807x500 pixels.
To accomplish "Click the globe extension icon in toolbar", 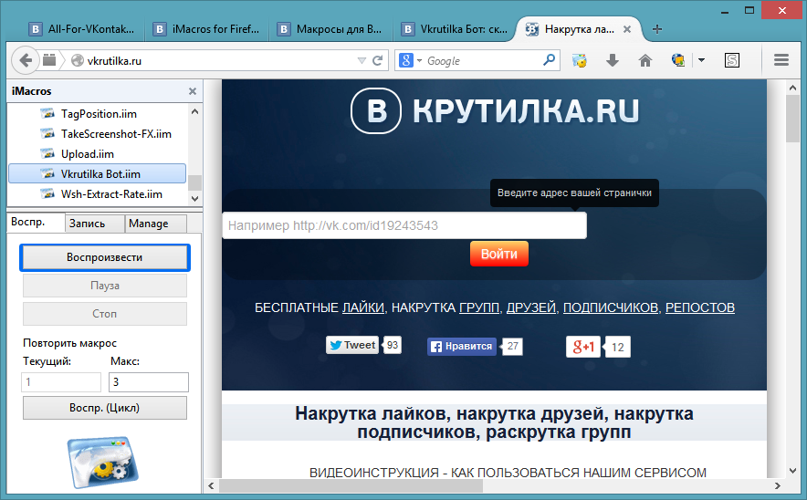I will [678, 61].
